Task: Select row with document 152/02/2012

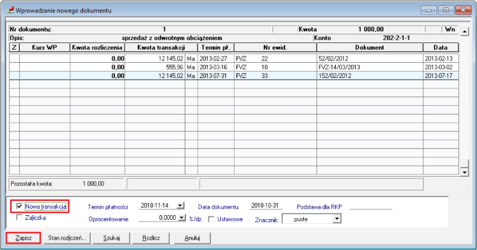Action: [x=234, y=76]
